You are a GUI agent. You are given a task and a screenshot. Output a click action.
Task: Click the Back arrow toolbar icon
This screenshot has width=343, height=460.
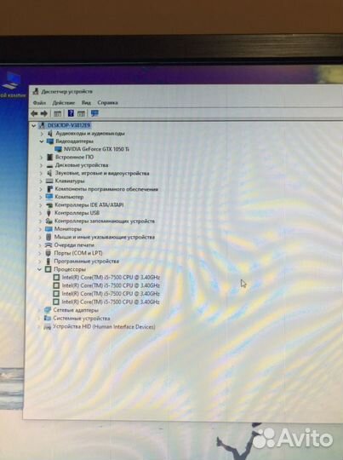(x=34, y=113)
